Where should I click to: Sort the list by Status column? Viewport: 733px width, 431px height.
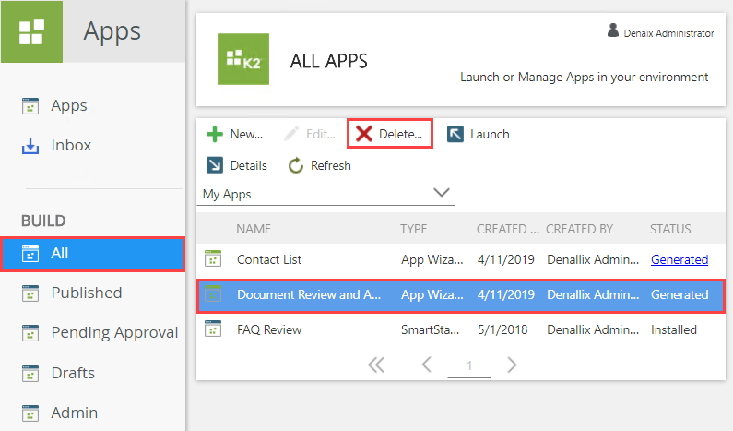tap(670, 229)
